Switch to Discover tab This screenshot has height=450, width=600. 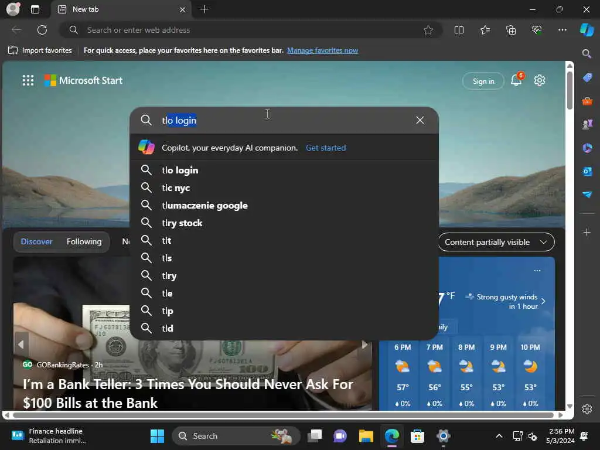point(36,242)
